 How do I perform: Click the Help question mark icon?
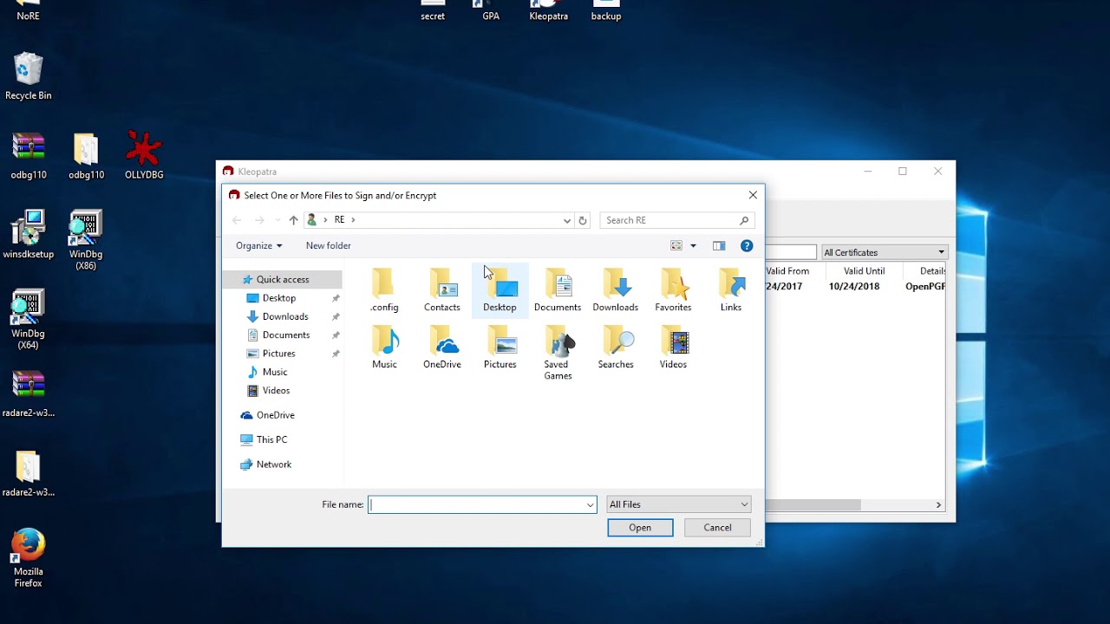[747, 246]
